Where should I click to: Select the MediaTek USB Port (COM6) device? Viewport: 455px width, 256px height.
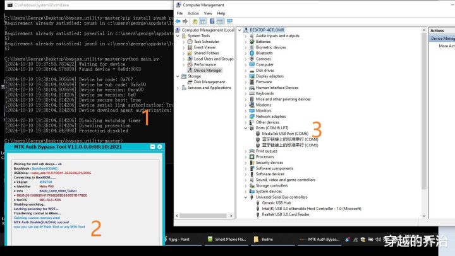point(284,134)
